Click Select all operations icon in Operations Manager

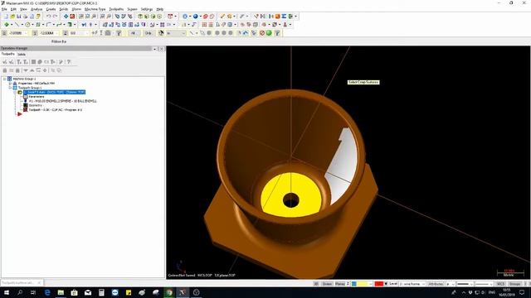[x=5, y=62]
